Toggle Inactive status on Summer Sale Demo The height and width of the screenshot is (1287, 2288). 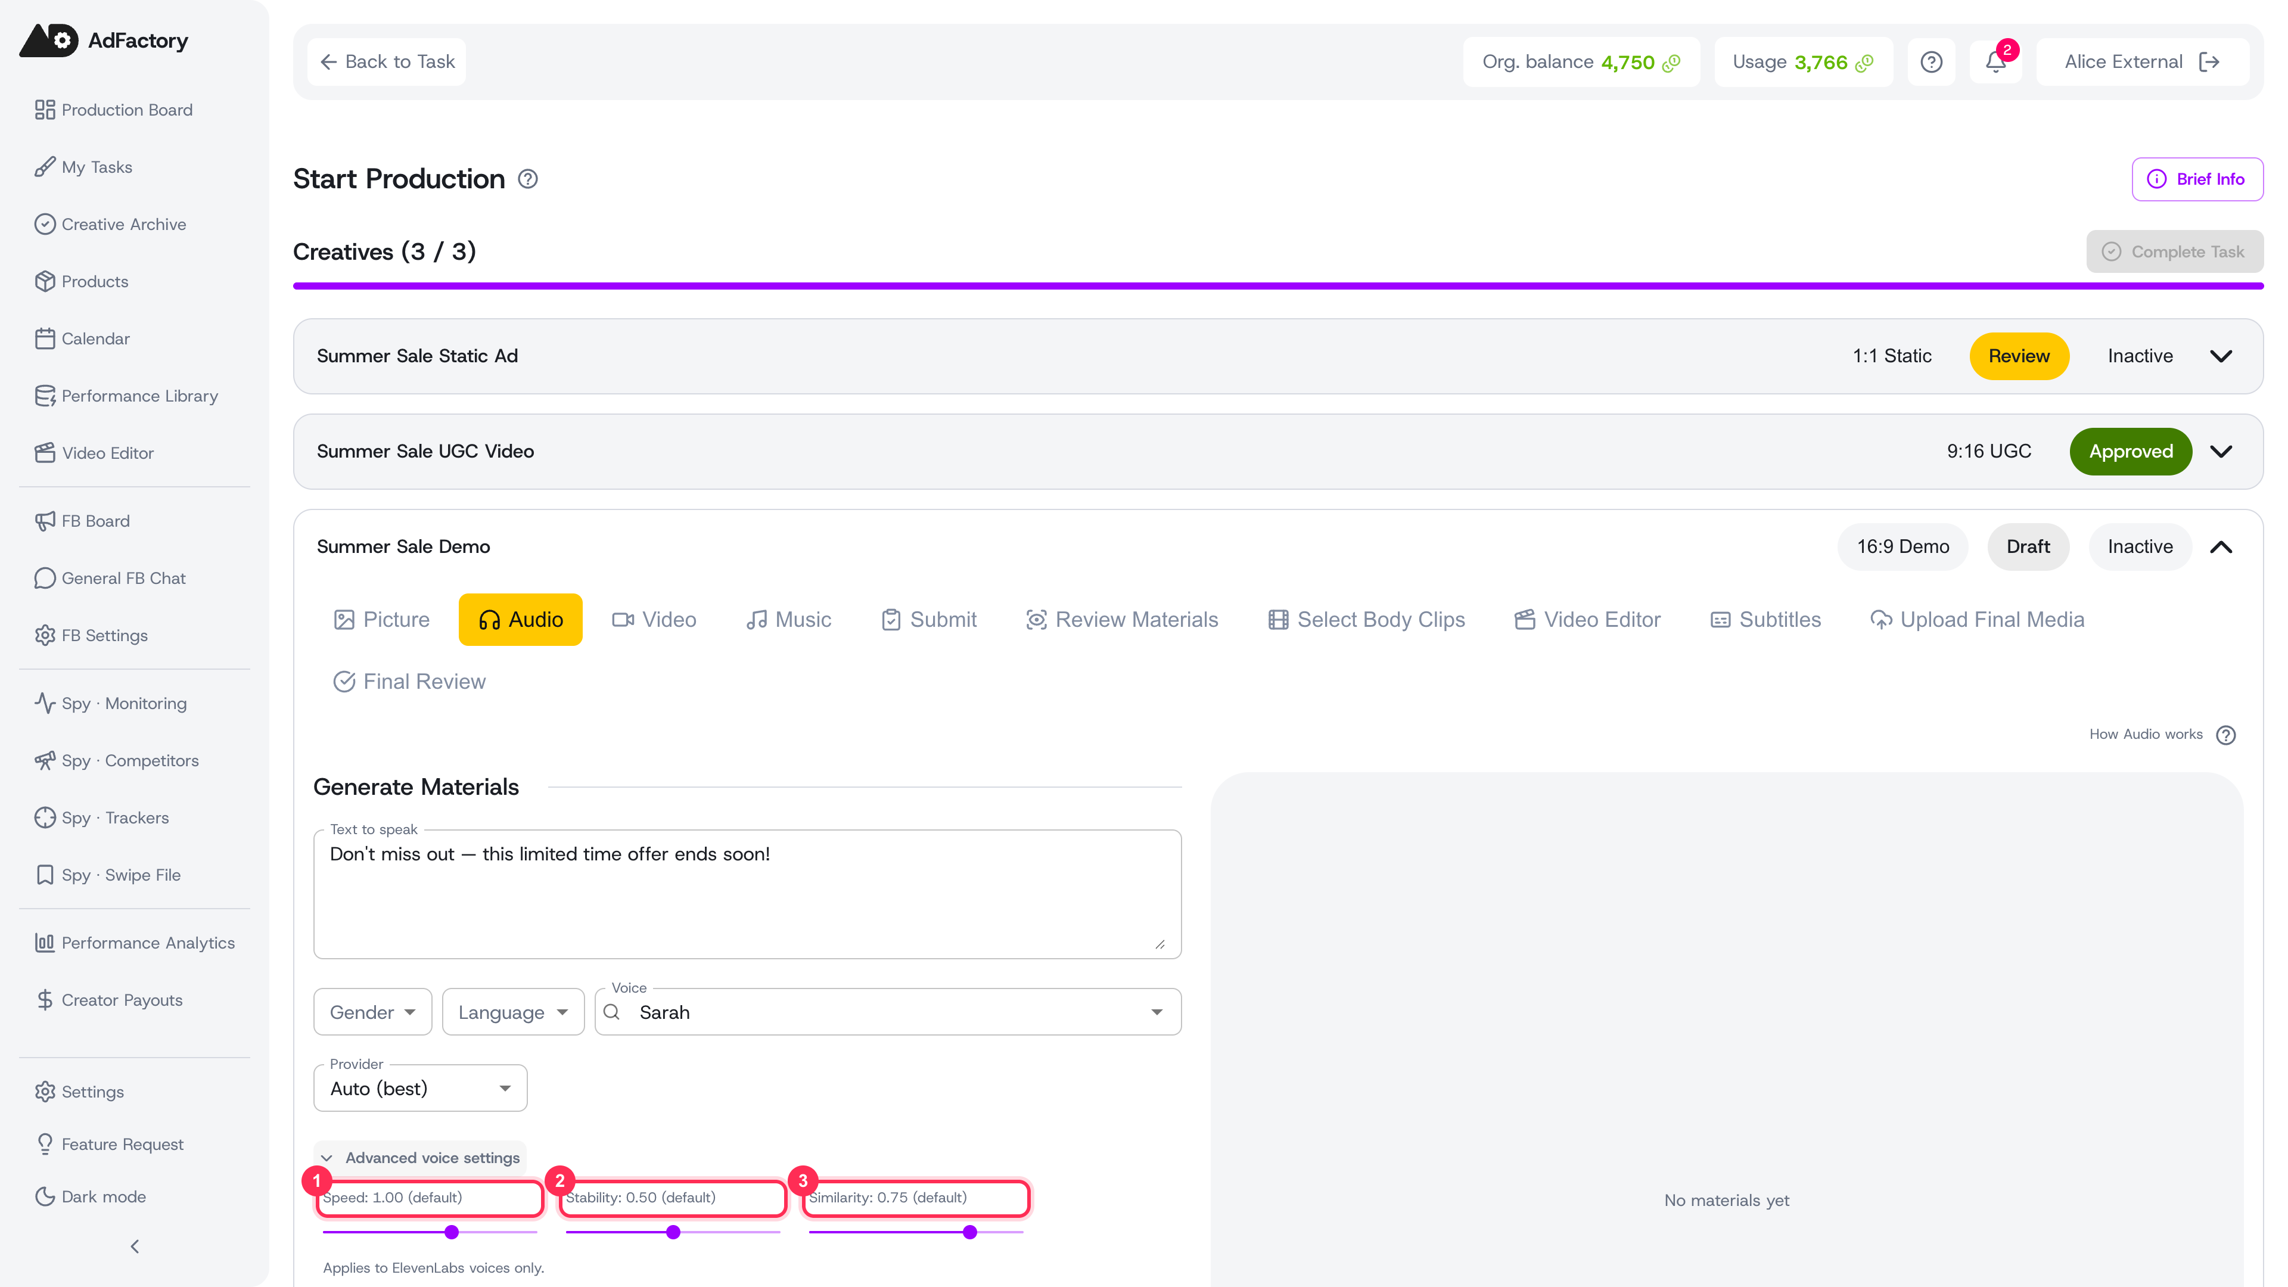click(x=2140, y=546)
